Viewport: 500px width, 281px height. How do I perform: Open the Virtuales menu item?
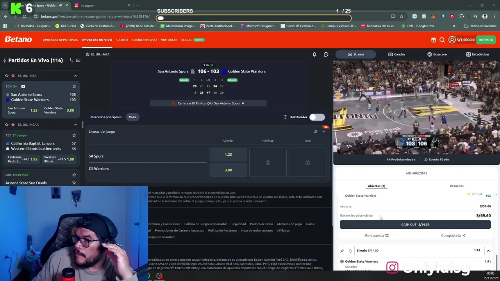coord(169,40)
